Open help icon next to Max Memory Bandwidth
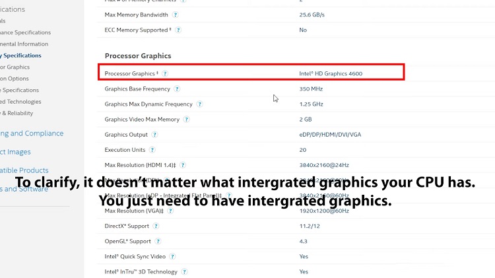 point(175,15)
